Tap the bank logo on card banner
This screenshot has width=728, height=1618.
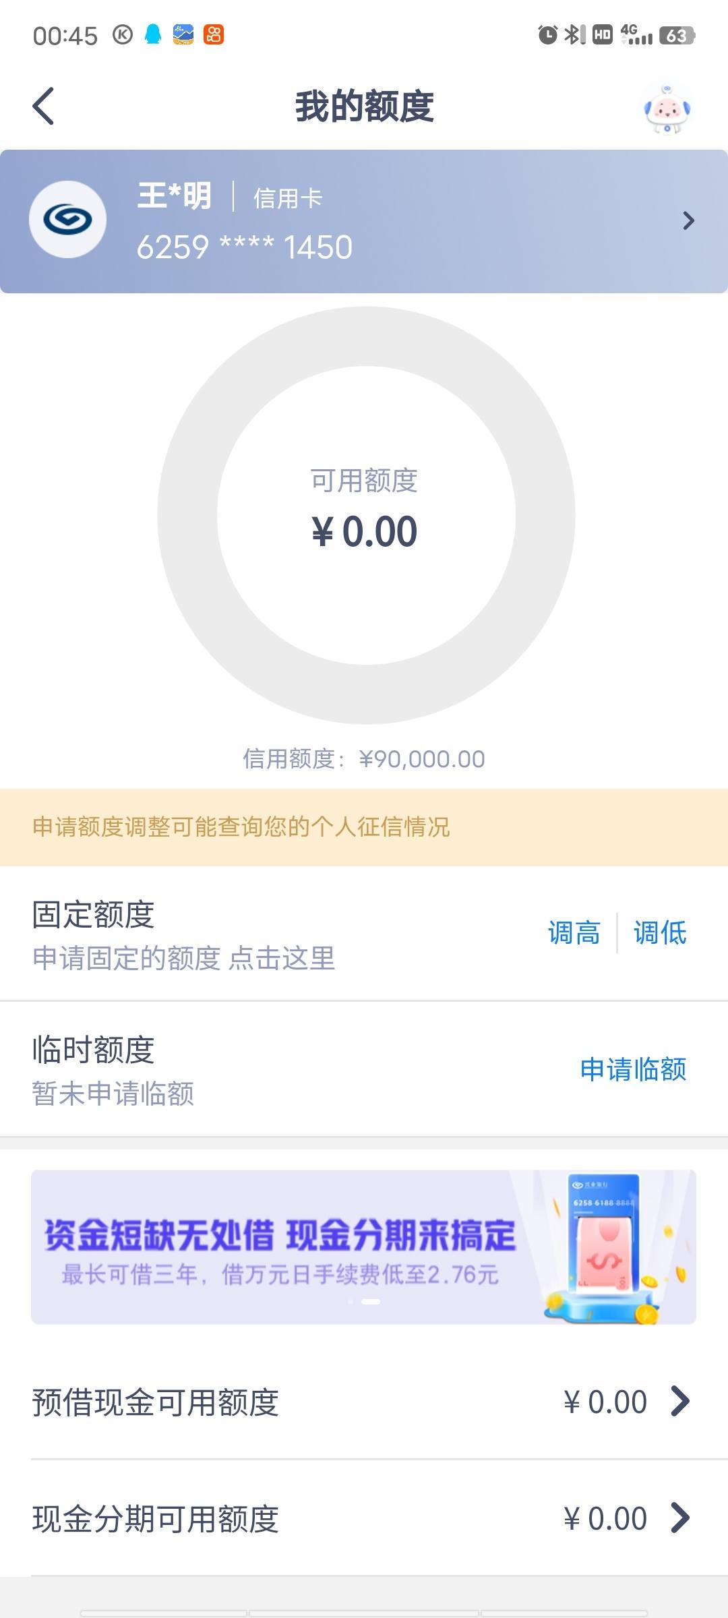click(x=67, y=219)
